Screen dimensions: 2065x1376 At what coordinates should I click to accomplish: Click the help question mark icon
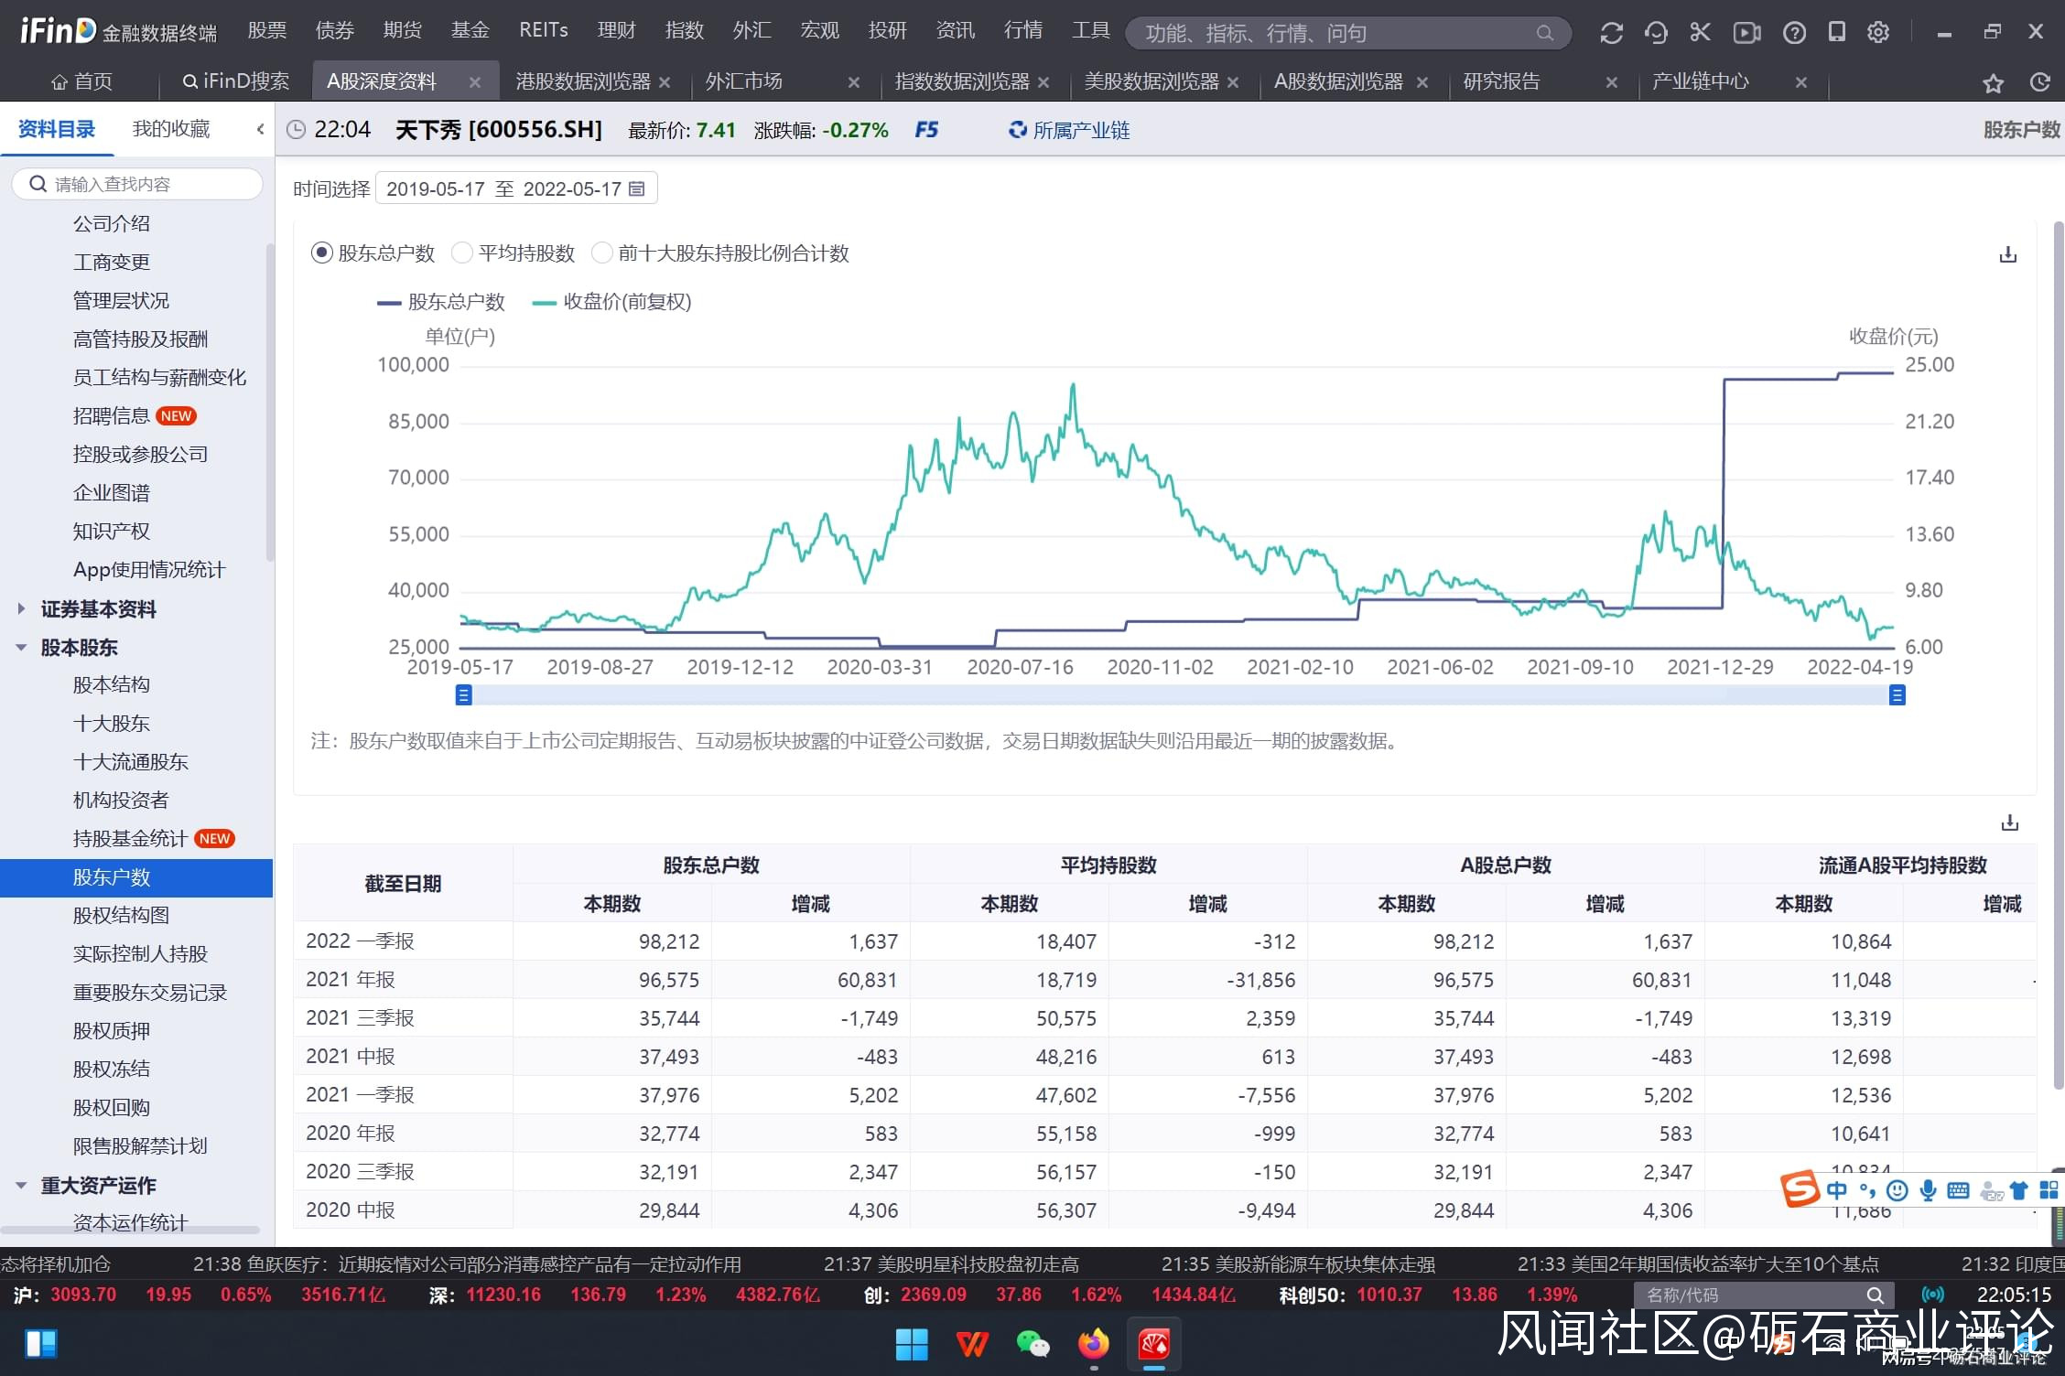[x=1794, y=33]
